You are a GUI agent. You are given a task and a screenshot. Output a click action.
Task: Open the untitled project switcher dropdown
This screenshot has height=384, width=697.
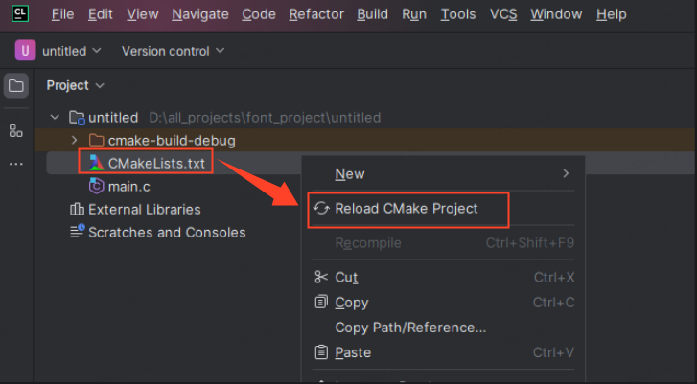point(72,51)
